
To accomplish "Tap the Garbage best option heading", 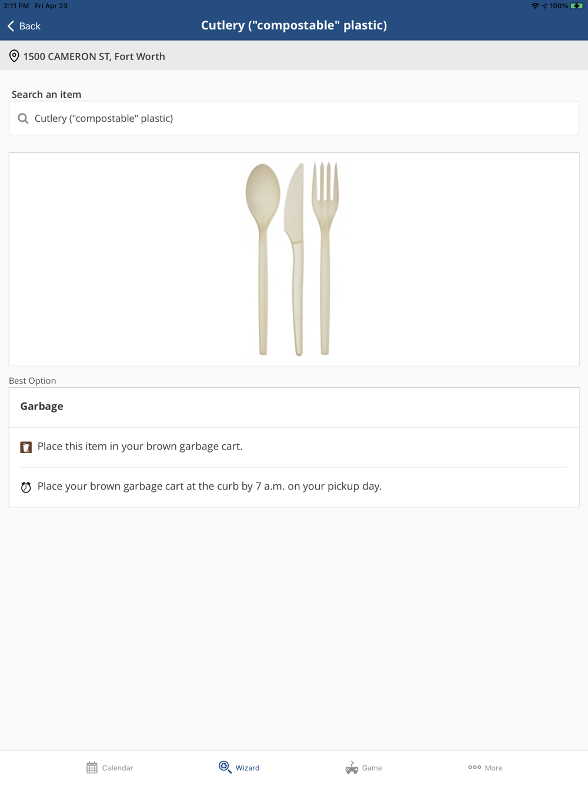I will [x=42, y=406].
